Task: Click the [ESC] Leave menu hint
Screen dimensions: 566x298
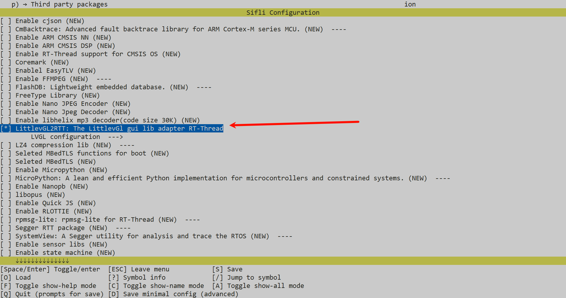Action: click(x=139, y=269)
